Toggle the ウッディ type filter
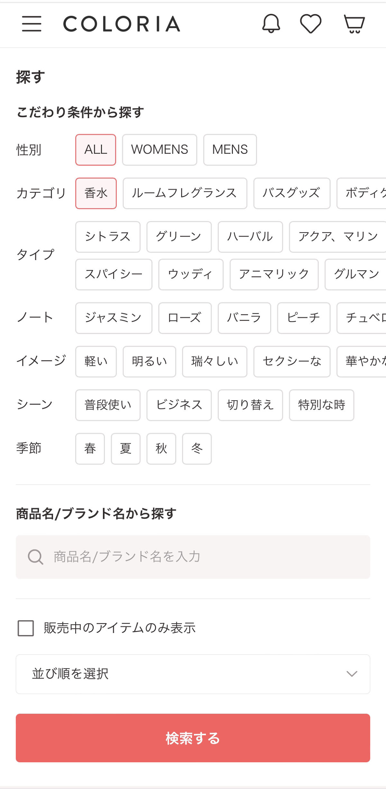The height and width of the screenshot is (789, 386). [x=191, y=274]
